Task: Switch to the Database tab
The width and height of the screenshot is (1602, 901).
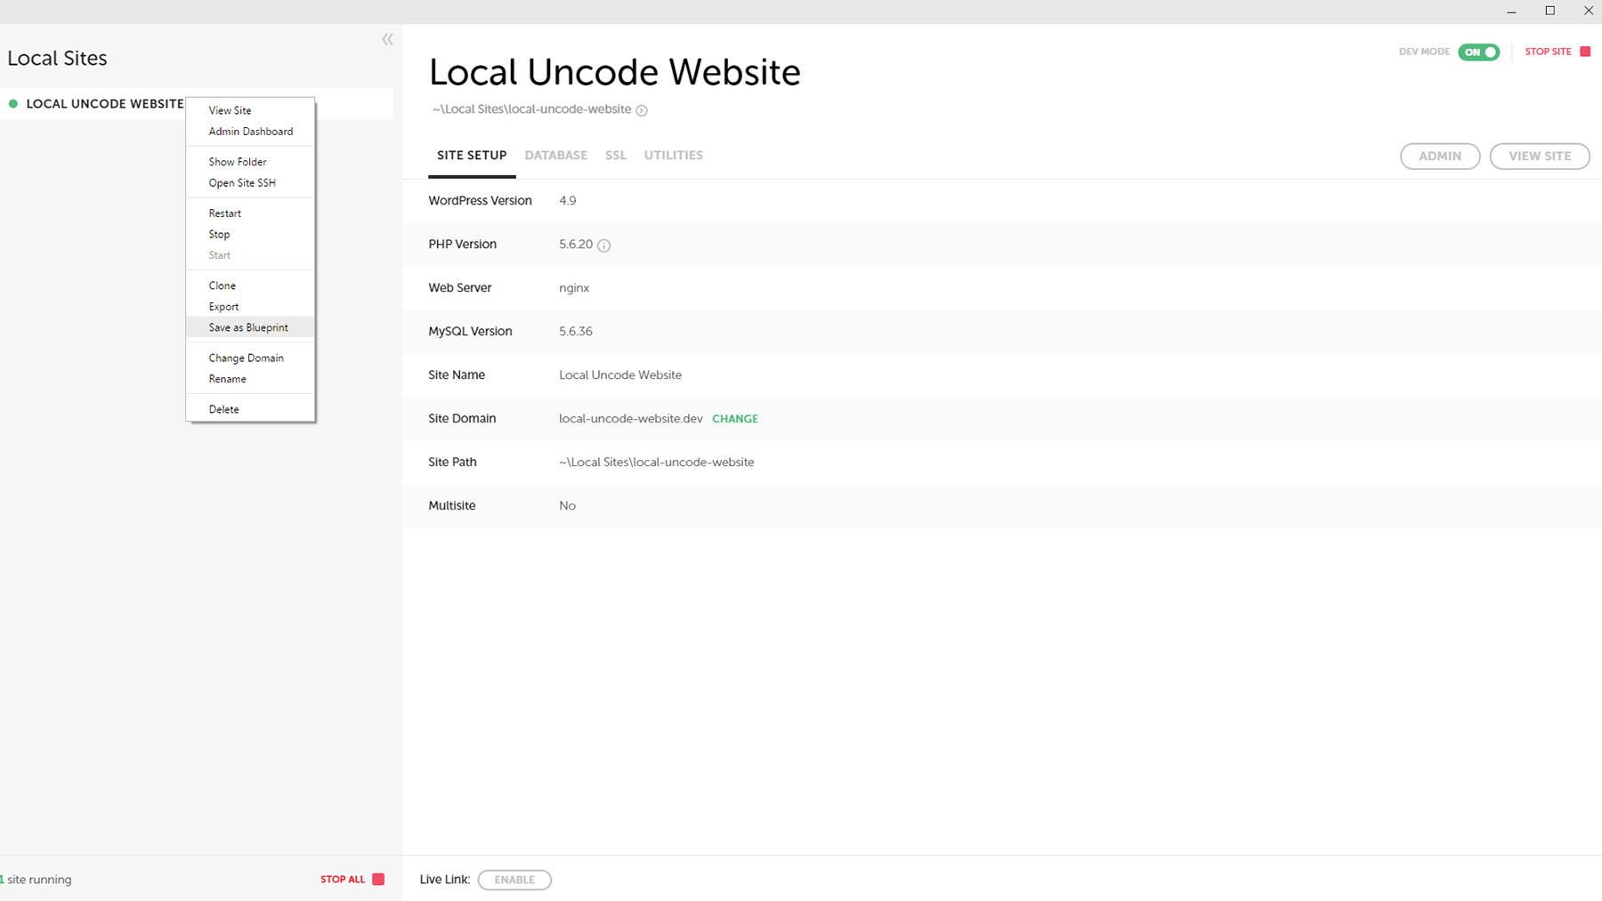Action: [x=556, y=156]
